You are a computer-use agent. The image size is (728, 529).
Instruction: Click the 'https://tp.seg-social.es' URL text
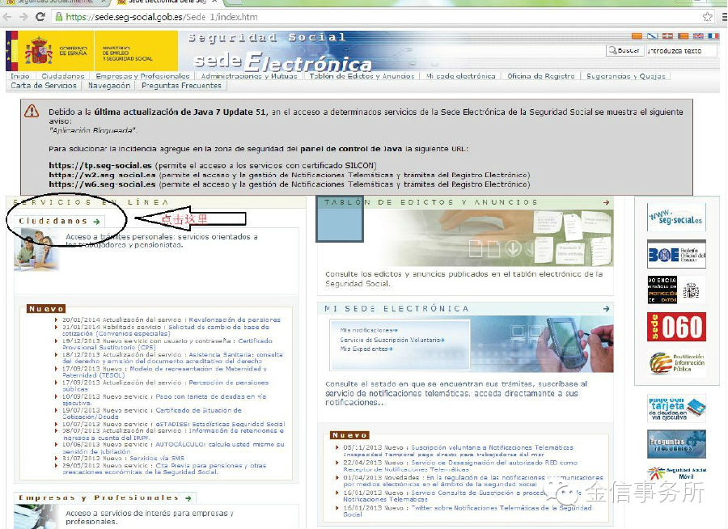(x=99, y=165)
